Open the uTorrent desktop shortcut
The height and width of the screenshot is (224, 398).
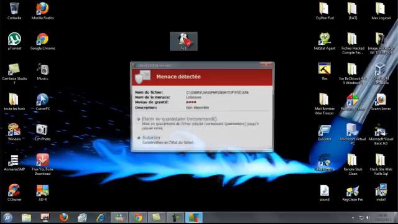pyautogui.click(x=14, y=41)
